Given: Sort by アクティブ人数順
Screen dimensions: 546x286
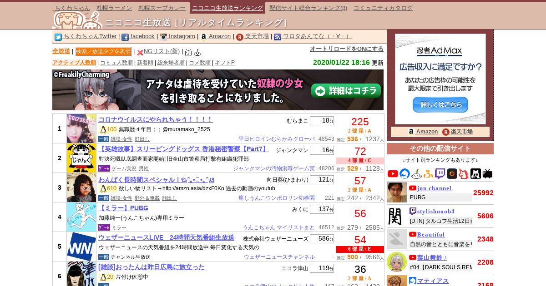Looking at the screenshot, I should tap(74, 63).
